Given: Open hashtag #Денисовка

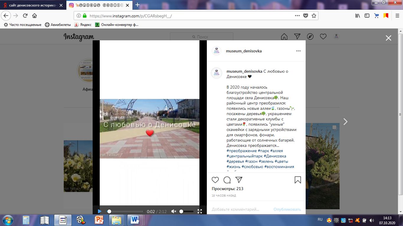Looking at the screenshot, I should (275, 156).
